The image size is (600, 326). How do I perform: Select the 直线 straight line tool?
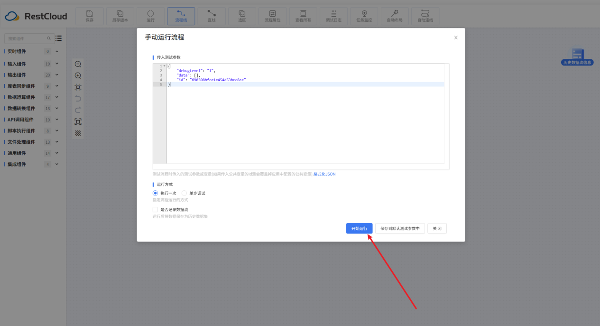[212, 16]
